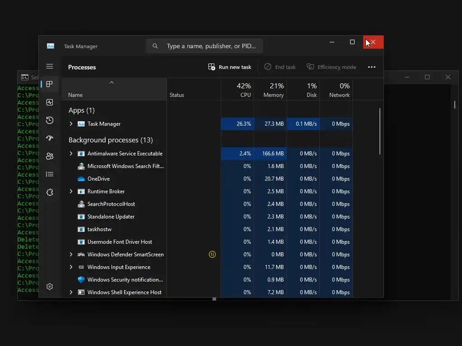
Task: Click the search magnifier icon
Action: click(155, 46)
